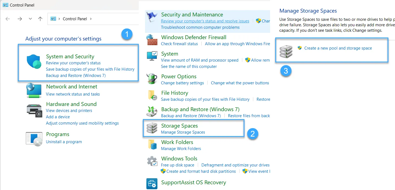Click the System and Security shield icon
The image size is (395, 190).
point(34,62)
